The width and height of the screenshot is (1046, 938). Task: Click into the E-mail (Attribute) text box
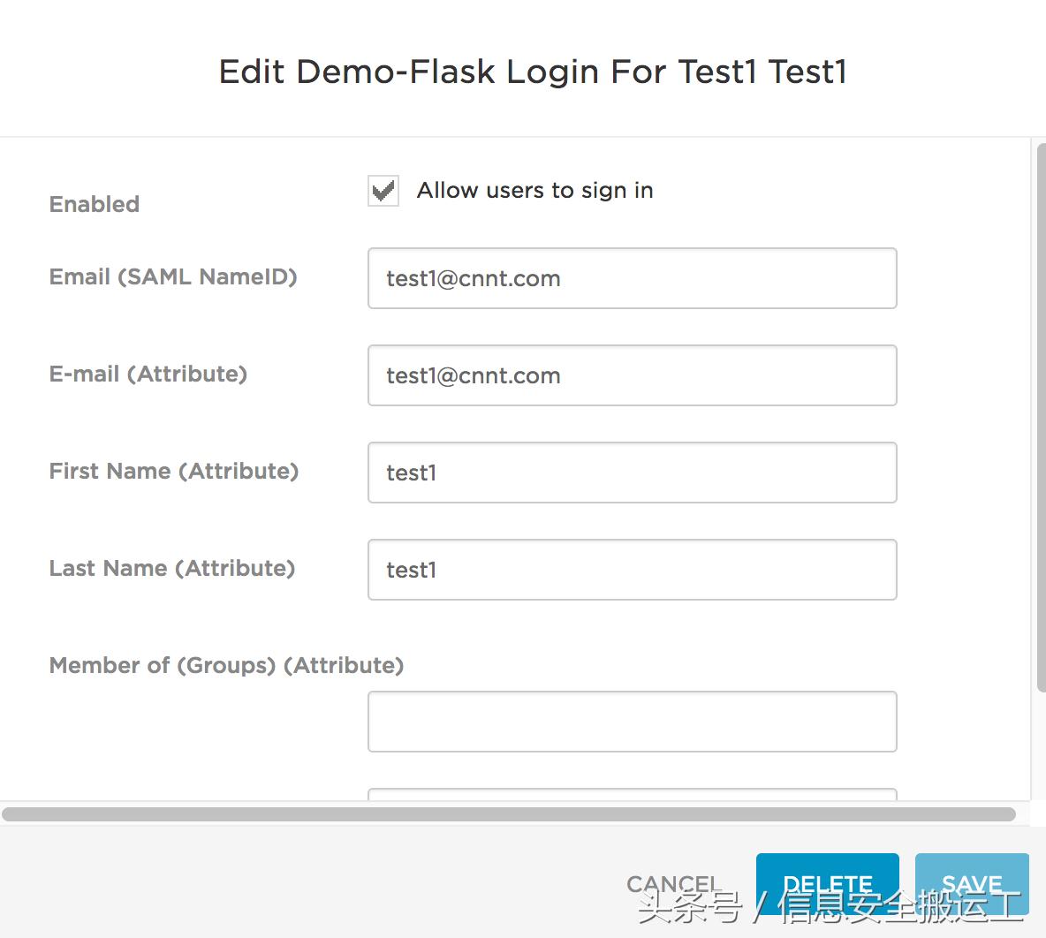click(632, 375)
